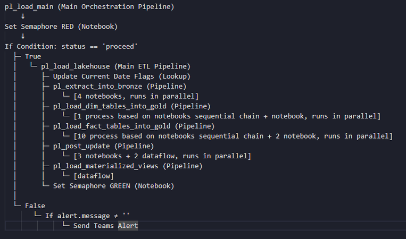Select Update Current Date Flags line
The height and width of the screenshot is (239, 406).
point(122,76)
